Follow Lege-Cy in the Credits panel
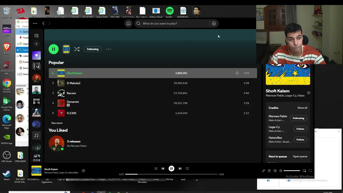Image resolution: width=343 pixels, height=193 pixels. 300,129
